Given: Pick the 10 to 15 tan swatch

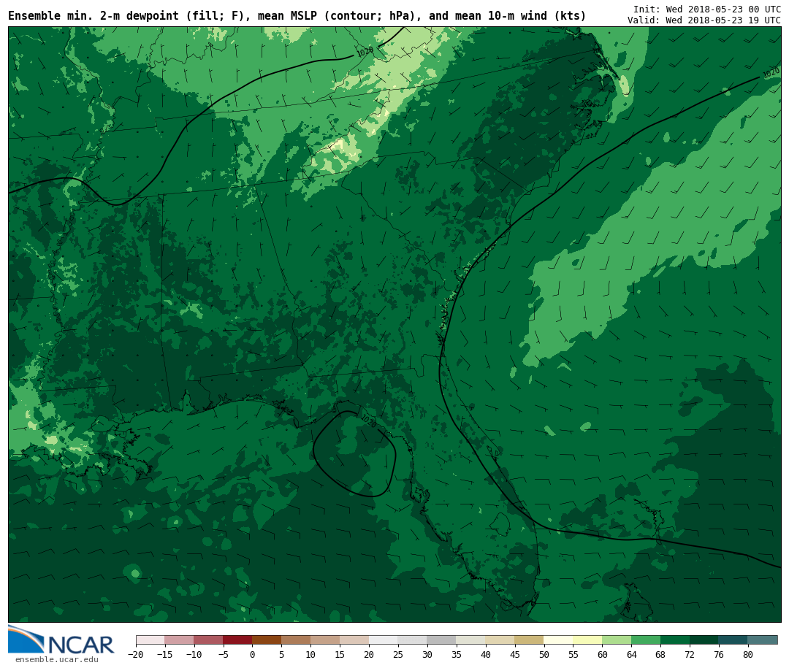Looking at the screenshot, I should [x=325, y=640].
